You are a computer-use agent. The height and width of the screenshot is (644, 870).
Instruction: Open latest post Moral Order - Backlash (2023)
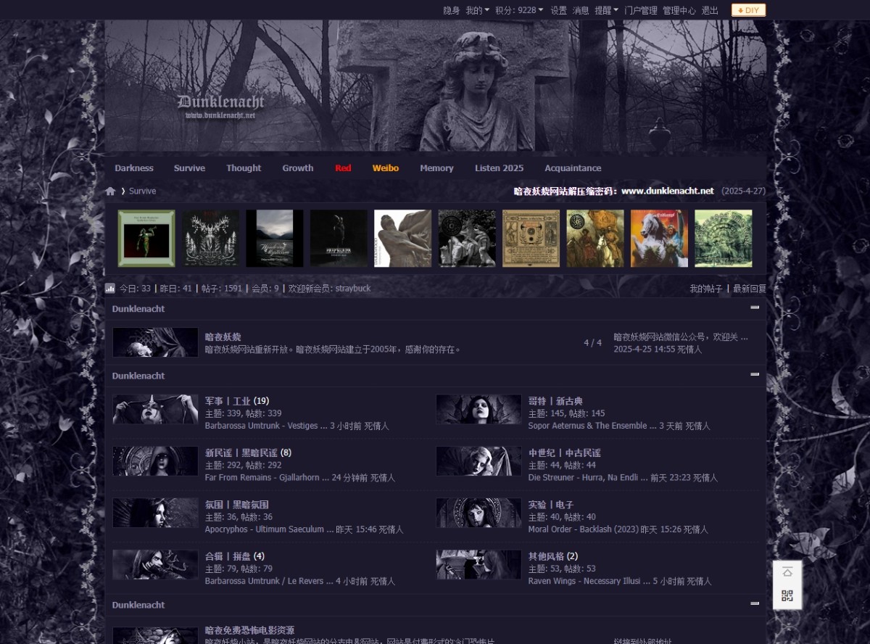click(x=584, y=529)
